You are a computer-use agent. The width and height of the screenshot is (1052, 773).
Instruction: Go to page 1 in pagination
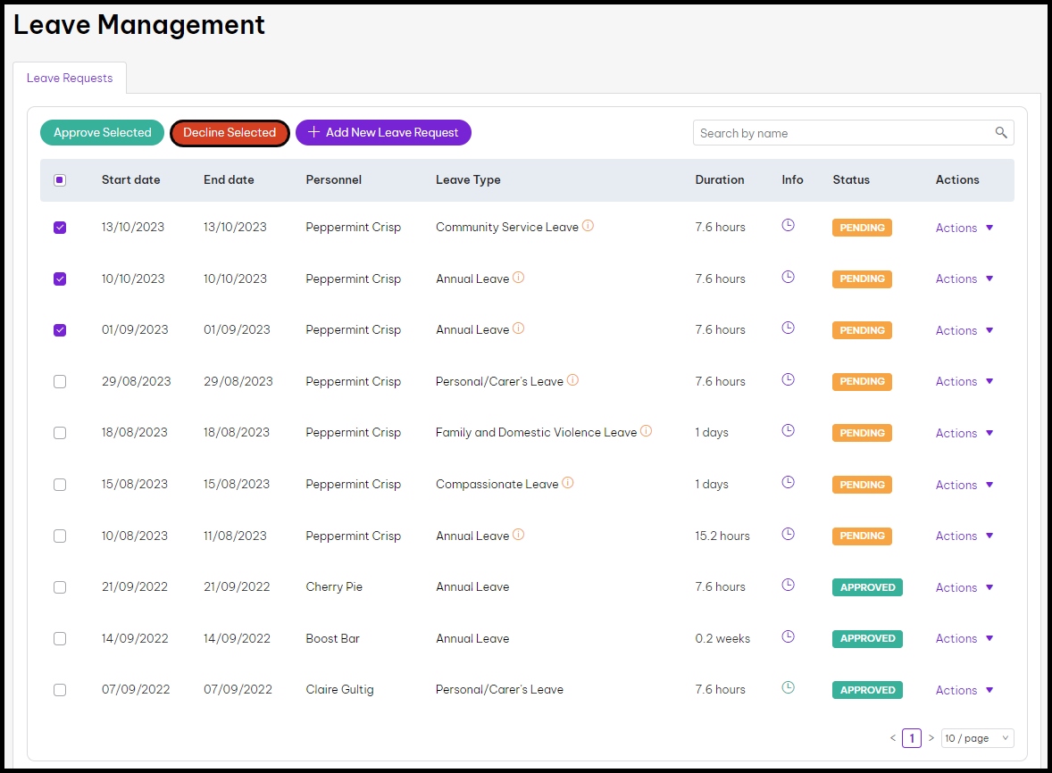coord(911,738)
